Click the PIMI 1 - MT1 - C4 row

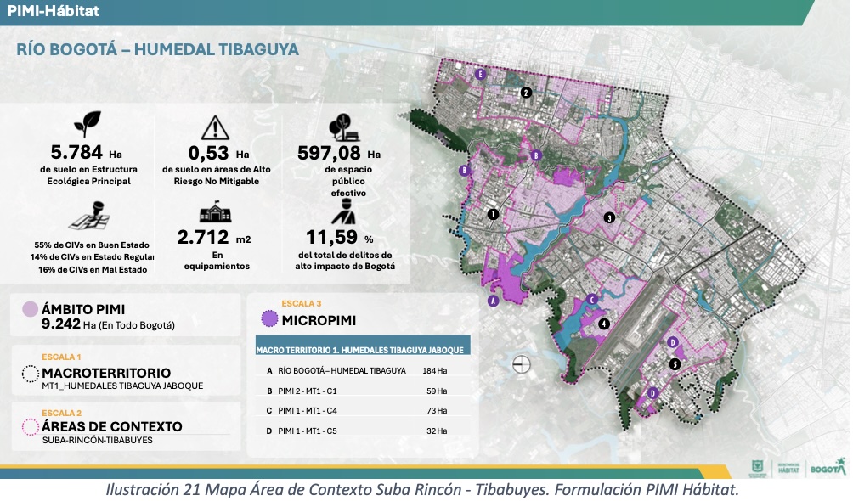[357, 410]
